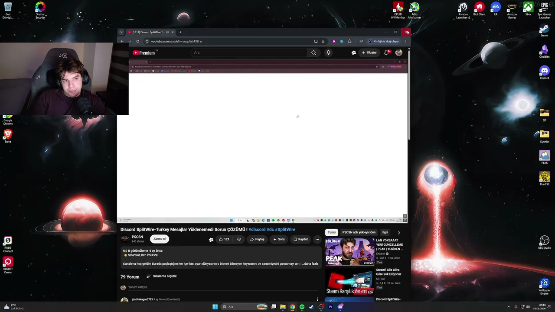Submit search with the magnifier button
The width and height of the screenshot is (555, 312).
313,52
